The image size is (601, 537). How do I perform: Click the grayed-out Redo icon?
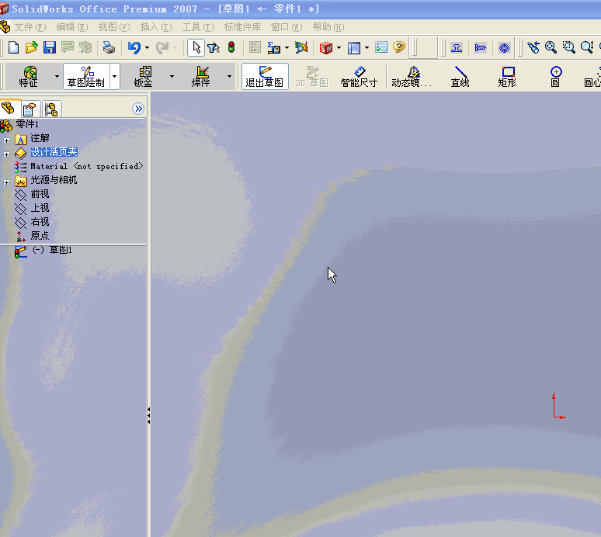(x=162, y=47)
